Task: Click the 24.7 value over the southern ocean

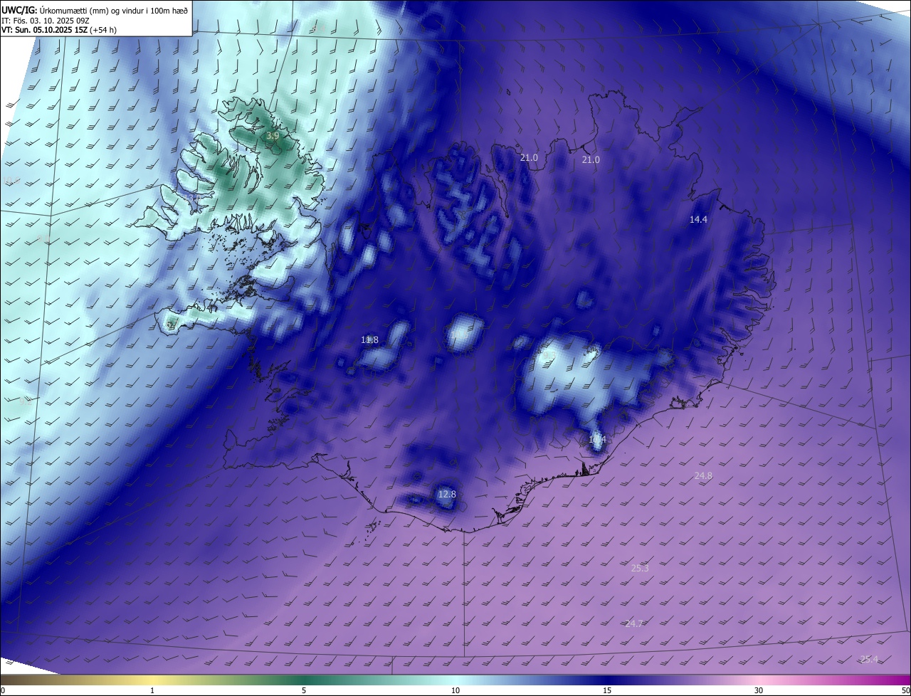Action: [x=634, y=623]
